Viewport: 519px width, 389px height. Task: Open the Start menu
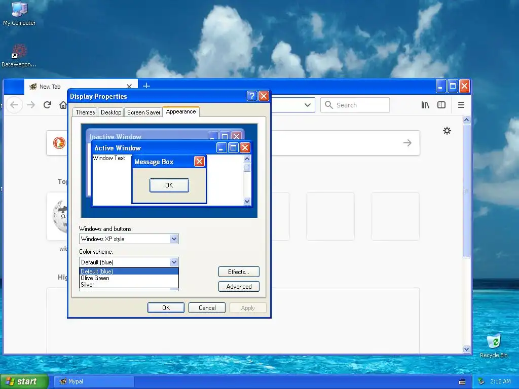(x=24, y=381)
